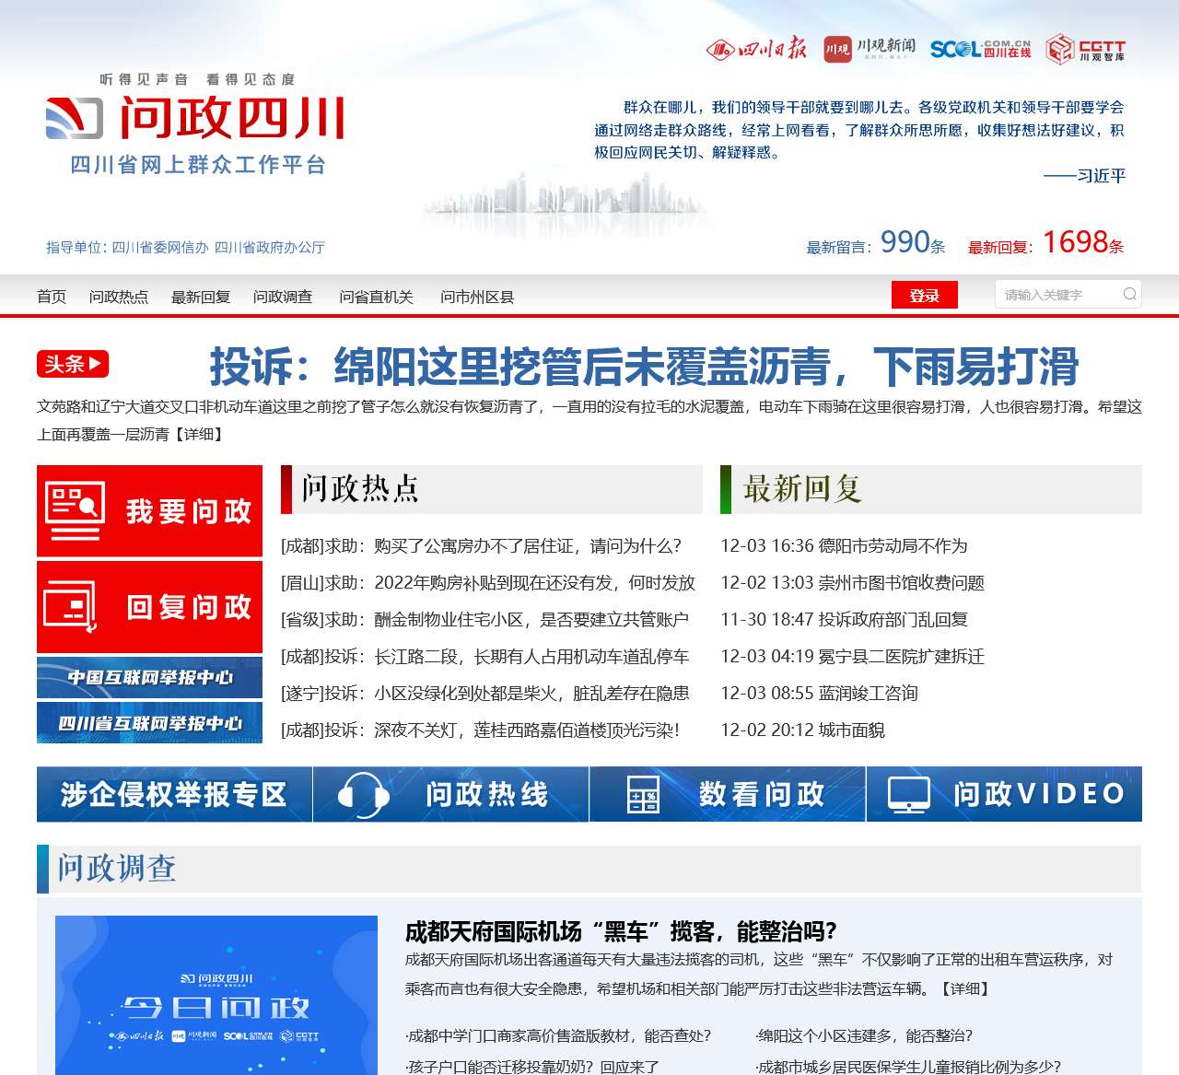1179x1075 pixels.
Task: Click the search magnifier icon
Action: [1128, 294]
